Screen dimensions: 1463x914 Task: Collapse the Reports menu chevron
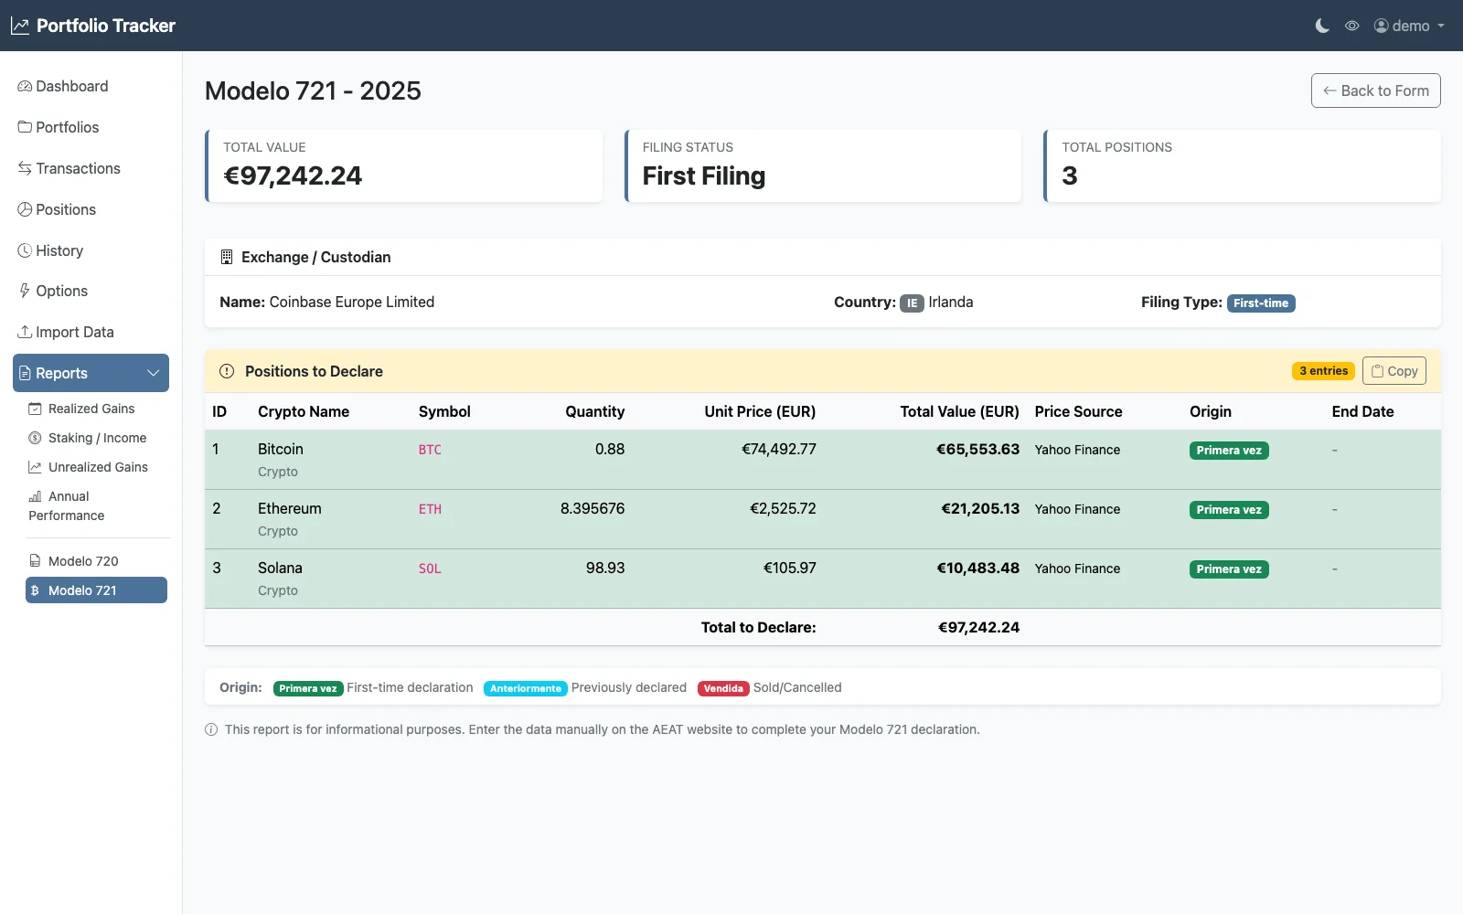(x=153, y=373)
